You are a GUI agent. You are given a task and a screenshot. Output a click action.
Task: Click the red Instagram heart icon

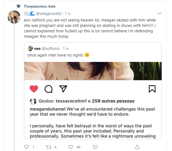pyautogui.click(x=34, y=89)
